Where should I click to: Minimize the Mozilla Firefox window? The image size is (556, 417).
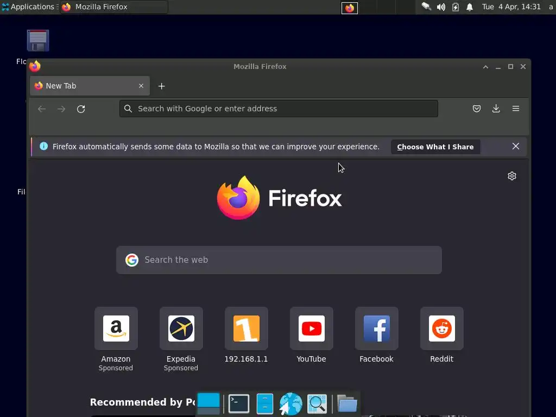pyautogui.click(x=498, y=67)
